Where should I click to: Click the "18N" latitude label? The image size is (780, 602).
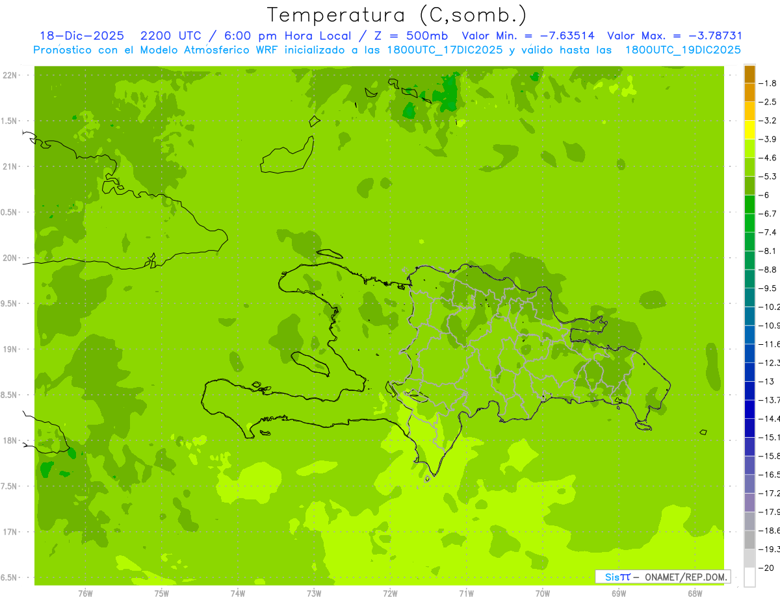point(10,440)
